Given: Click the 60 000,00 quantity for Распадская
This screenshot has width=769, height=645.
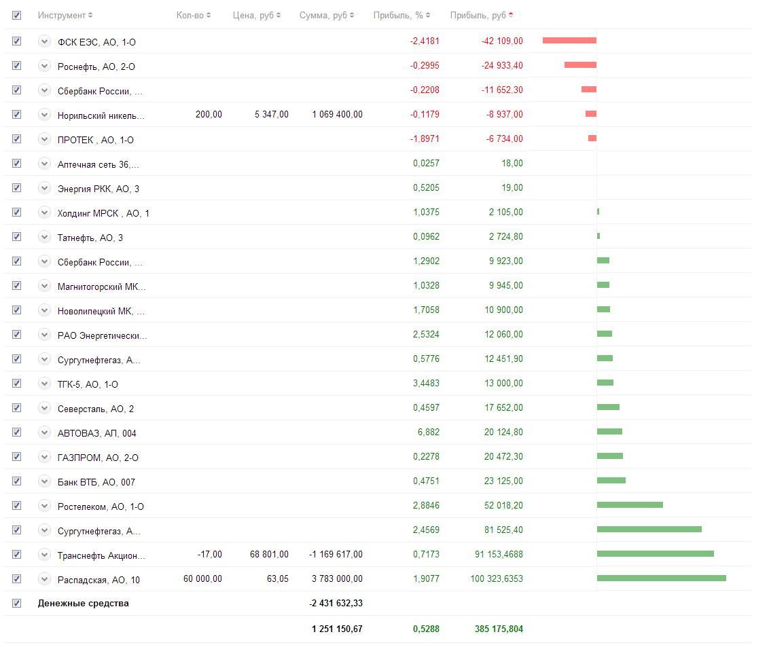Looking at the screenshot, I should click(202, 579).
